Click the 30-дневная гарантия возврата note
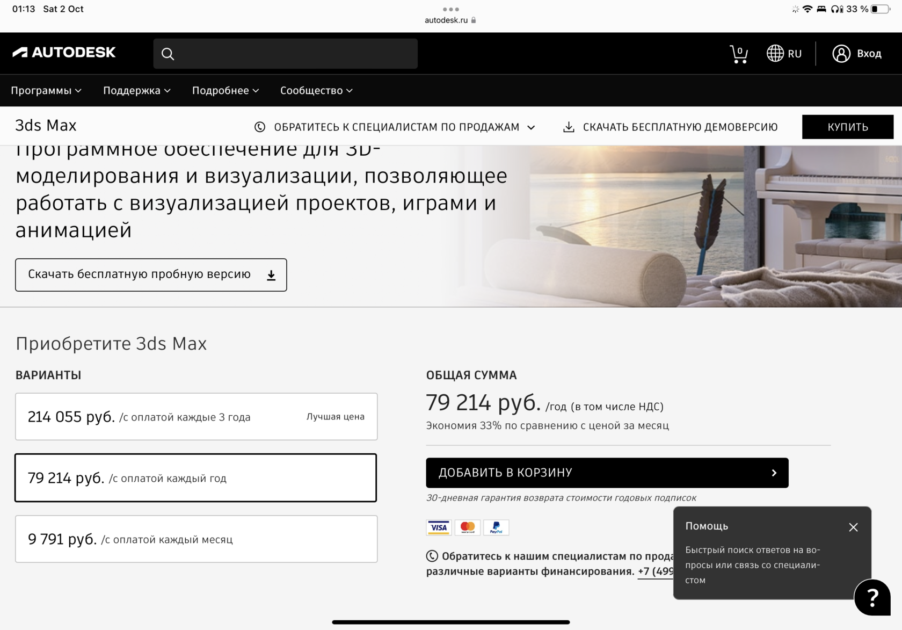The width and height of the screenshot is (902, 630). pos(561,498)
